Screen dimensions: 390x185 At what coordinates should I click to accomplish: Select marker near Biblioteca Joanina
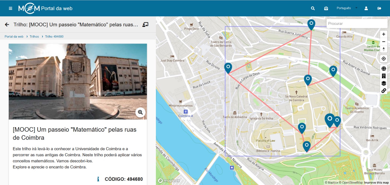pos(307,146)
